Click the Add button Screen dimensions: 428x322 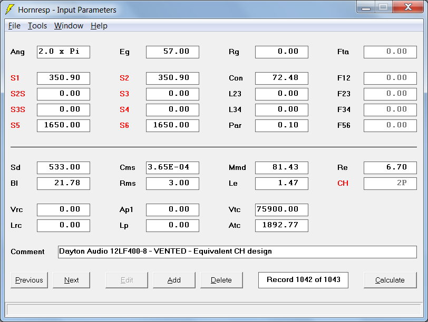[x=174, y=280]
